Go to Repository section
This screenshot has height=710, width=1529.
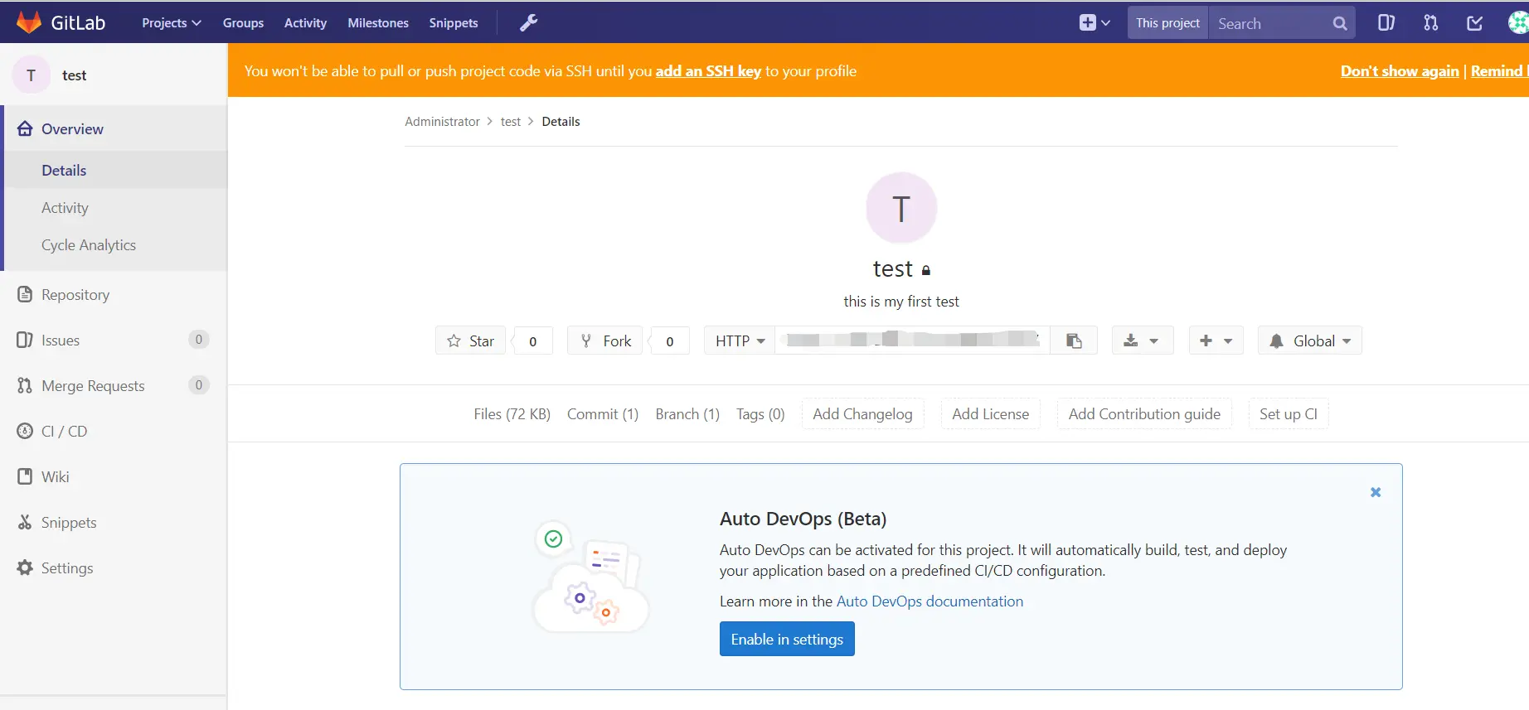[75, 295]
